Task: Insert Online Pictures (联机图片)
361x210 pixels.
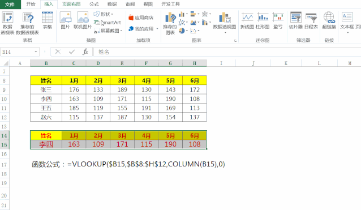Action: (83, 21)
